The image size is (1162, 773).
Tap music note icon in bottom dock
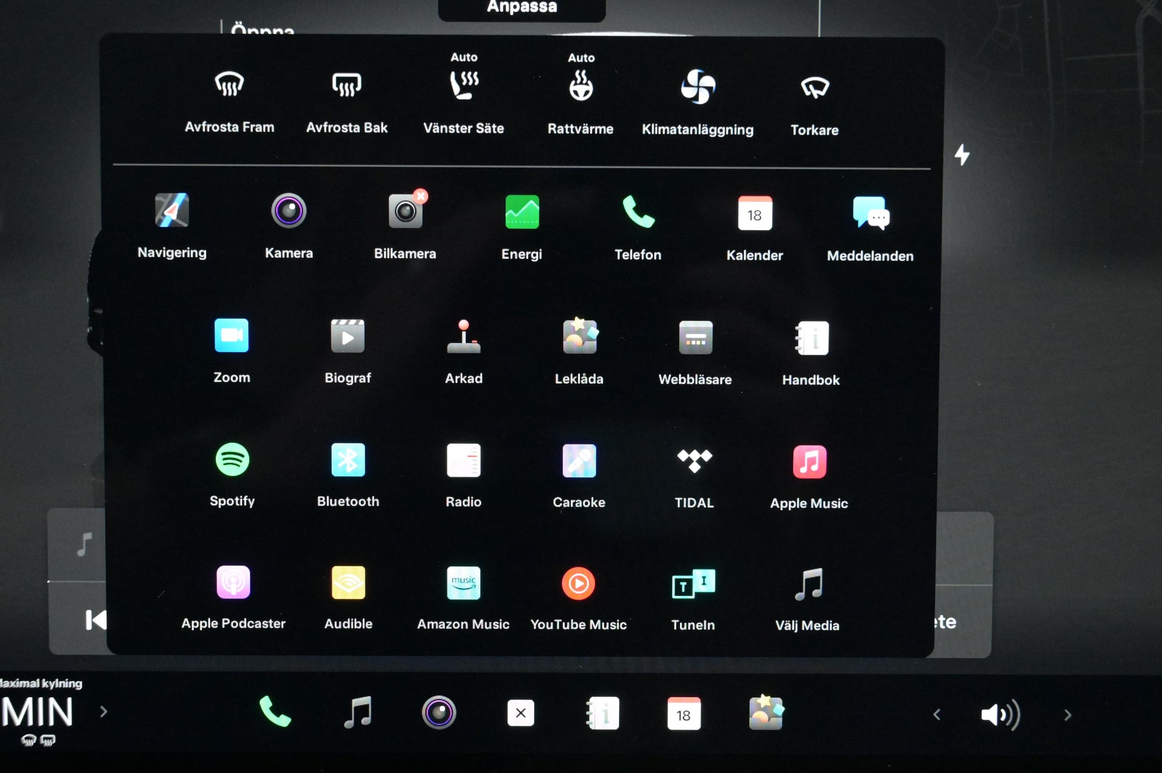[x=358, y=712]
